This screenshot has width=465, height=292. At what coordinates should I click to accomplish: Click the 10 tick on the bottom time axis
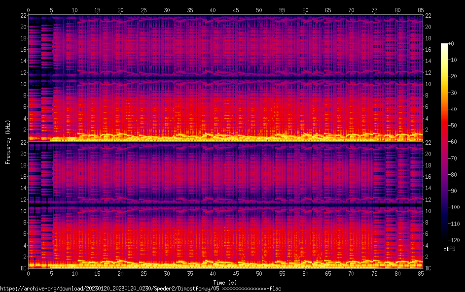[74, 273]
